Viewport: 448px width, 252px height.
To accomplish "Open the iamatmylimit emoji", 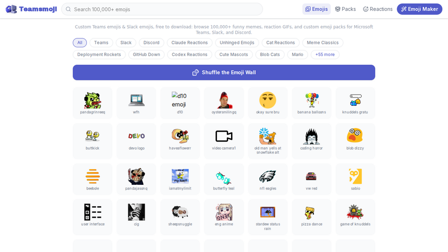I will click(180, 179).
